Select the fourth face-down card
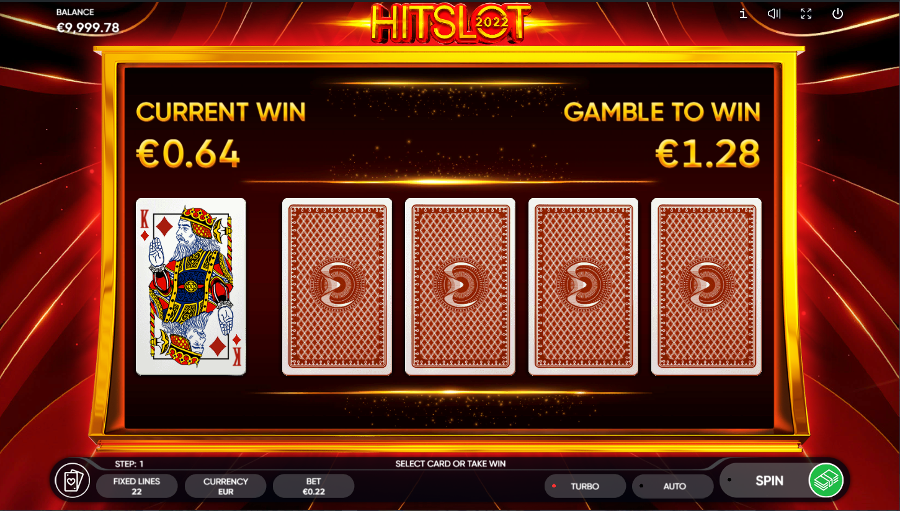This screenshot has height=511, width=900. click(x=706, y=287)
